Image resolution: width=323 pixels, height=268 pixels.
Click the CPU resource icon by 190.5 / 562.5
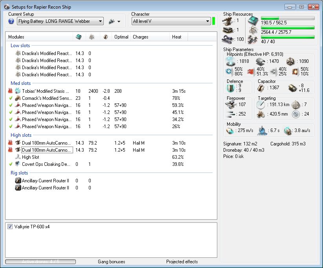[x=253, y=21]
